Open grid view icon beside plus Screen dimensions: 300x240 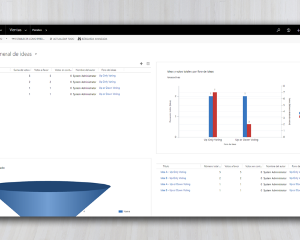coord(148,64)
